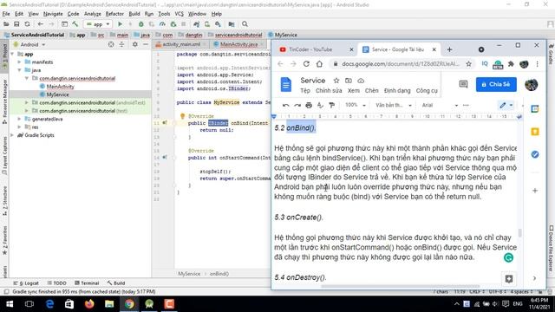Open Android Studio Build menu
The width and height of the screenshot is (555, 312).
pyautogui.click(x=134, y=14)
